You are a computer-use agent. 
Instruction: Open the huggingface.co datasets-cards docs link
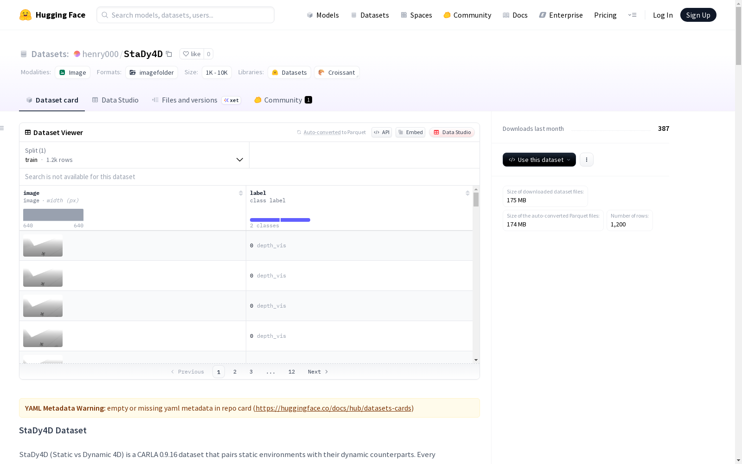[333, 408]
